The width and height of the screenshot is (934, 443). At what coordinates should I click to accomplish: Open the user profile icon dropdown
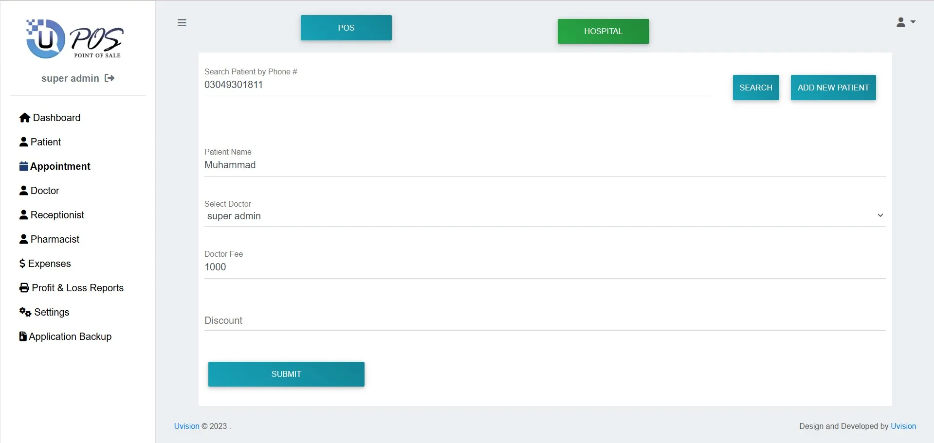tap(906, 22)
